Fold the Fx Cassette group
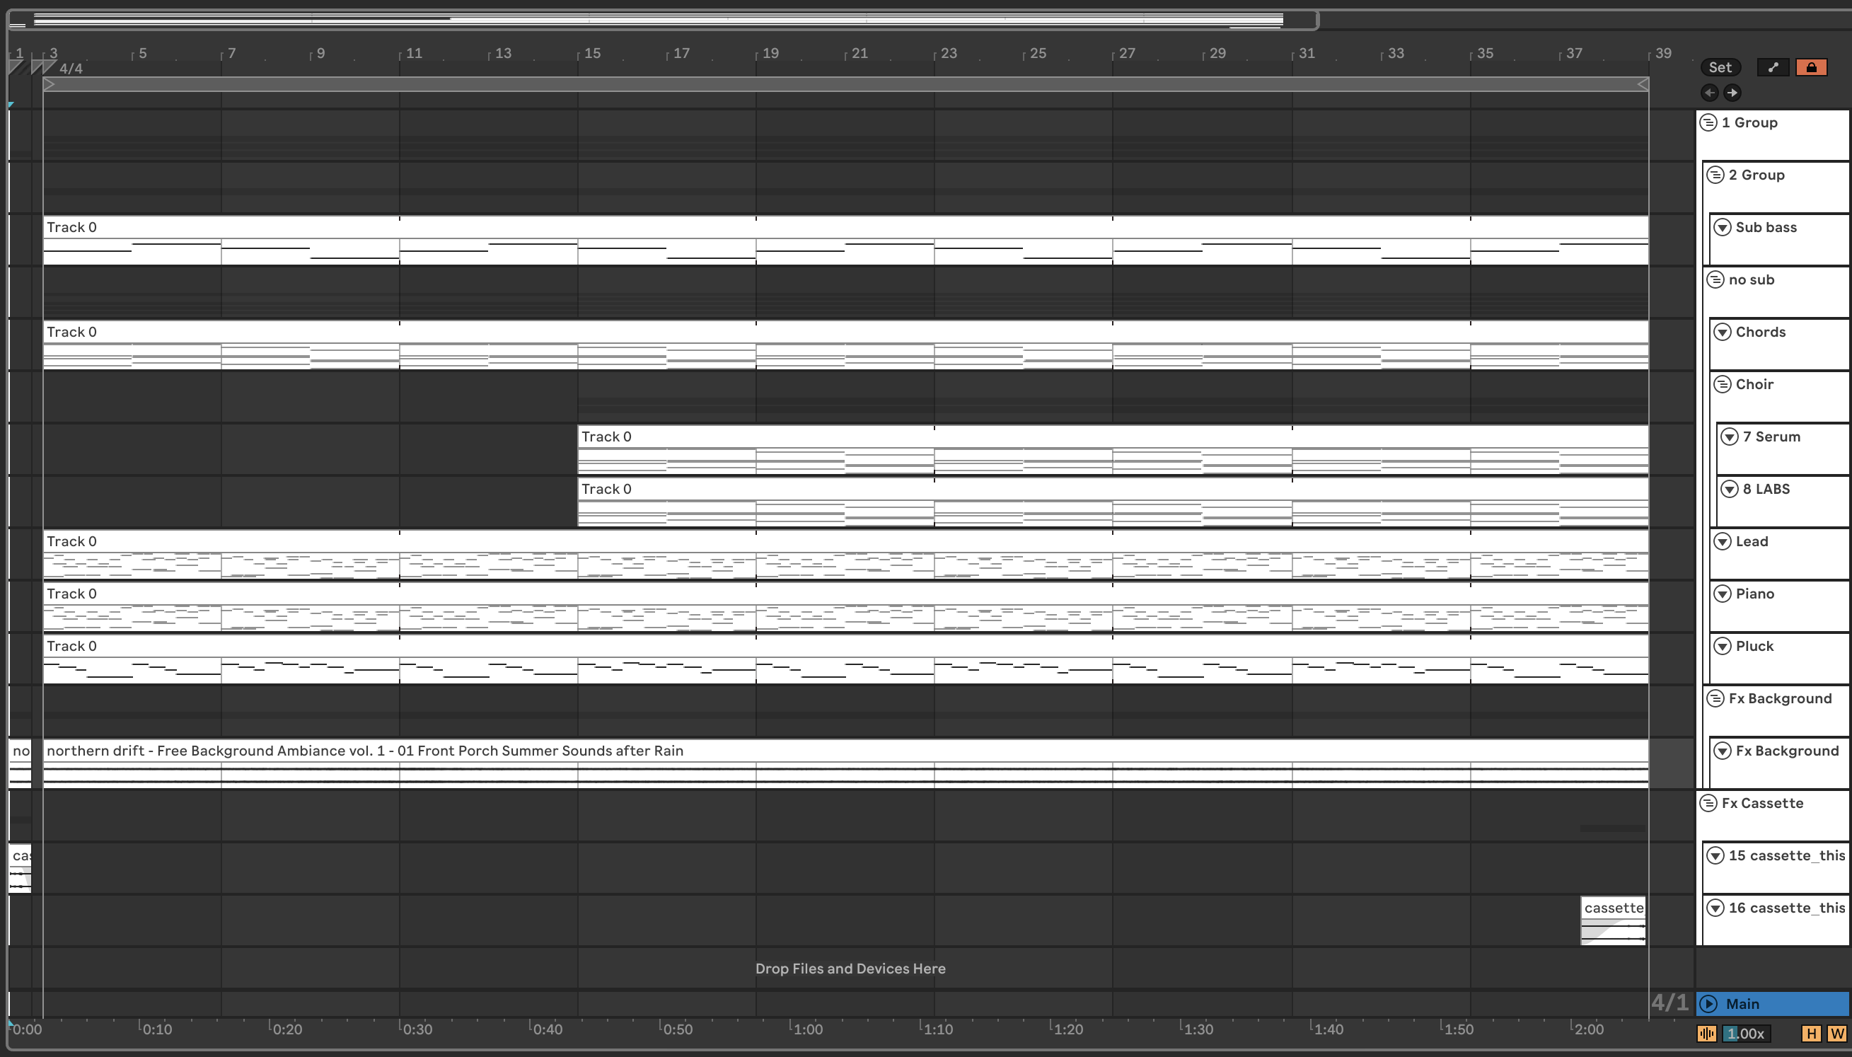This screenshot has height=1057, width=1852. 1708,803
